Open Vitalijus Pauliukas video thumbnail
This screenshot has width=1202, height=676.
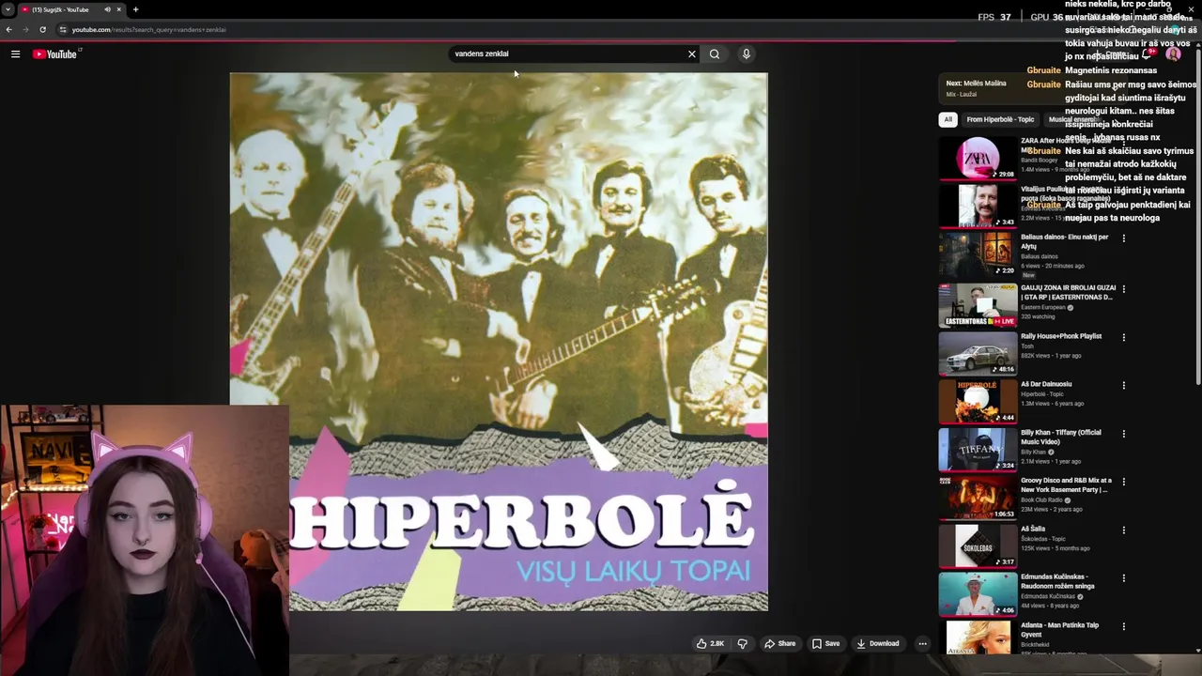(x=978, y=207)
